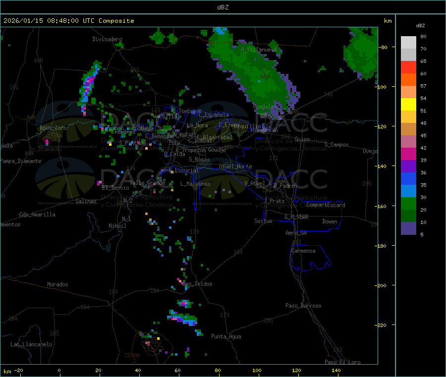Click the 'L_Malvinas' map label
Image resolution: width=446 pixels, height=377 pixels.
tap(195, 184)
